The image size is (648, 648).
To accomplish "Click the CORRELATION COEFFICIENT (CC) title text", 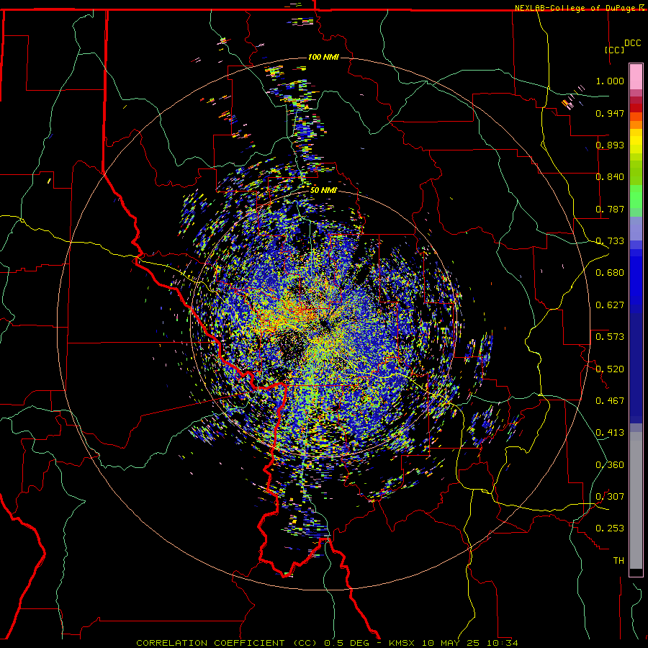I will [227, 643].
